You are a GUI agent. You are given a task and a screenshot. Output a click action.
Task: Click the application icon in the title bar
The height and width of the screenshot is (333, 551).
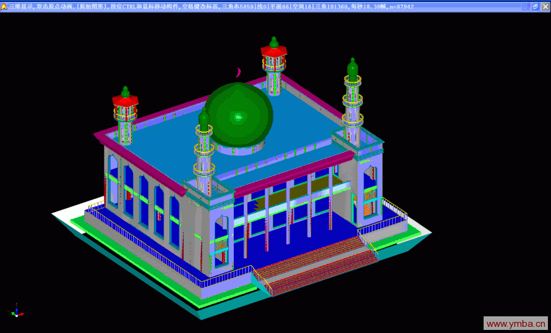point(4,6)
